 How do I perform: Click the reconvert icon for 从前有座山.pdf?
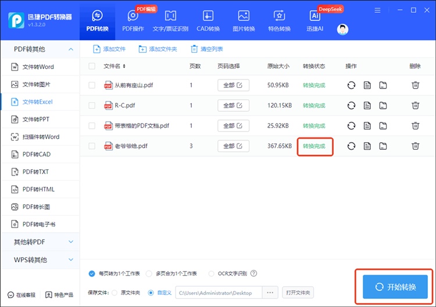tap(351, 85)
